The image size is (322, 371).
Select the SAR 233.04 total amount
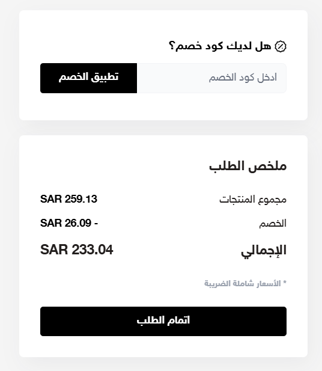(77, 250)
